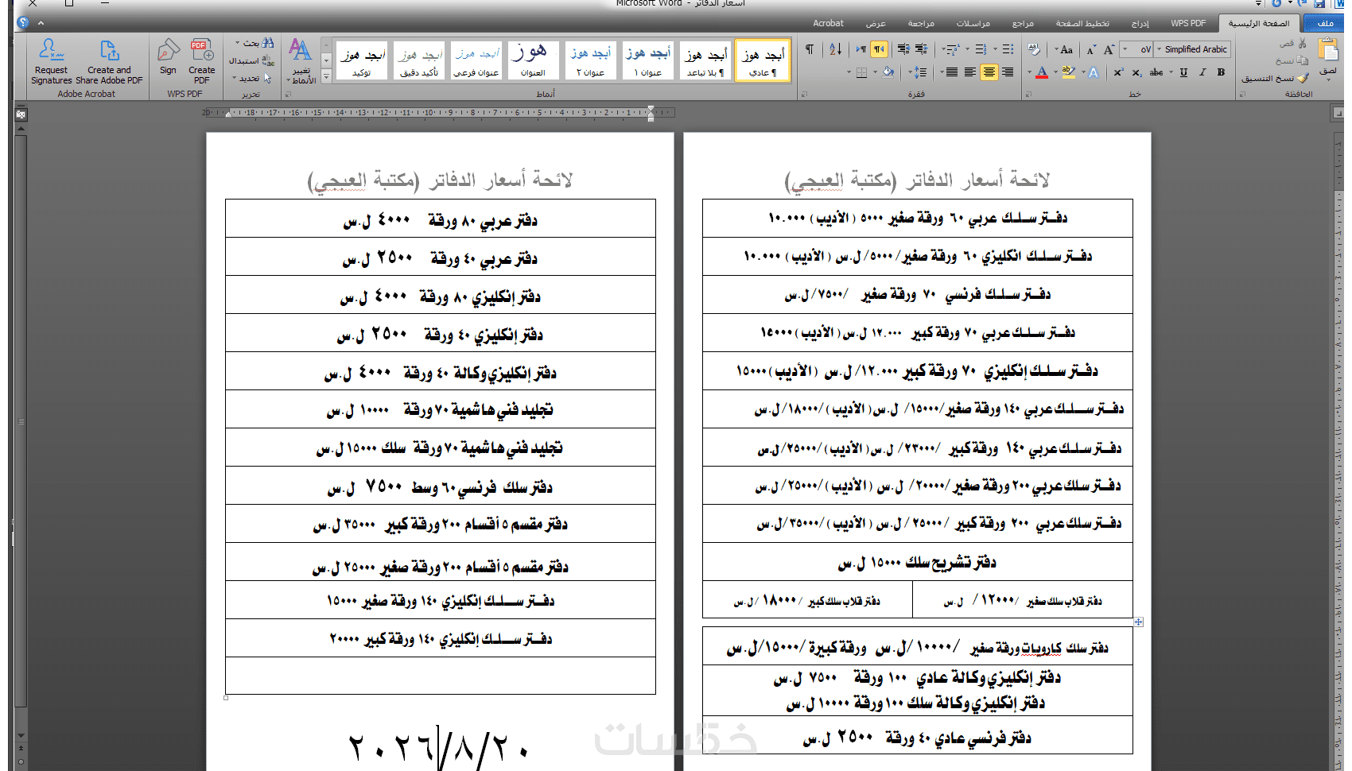Open the Change Styles (تغيير الأنماط) menu
This screenshot has height=771, width=1352.
pyautogui.click(x=302, y=60)
